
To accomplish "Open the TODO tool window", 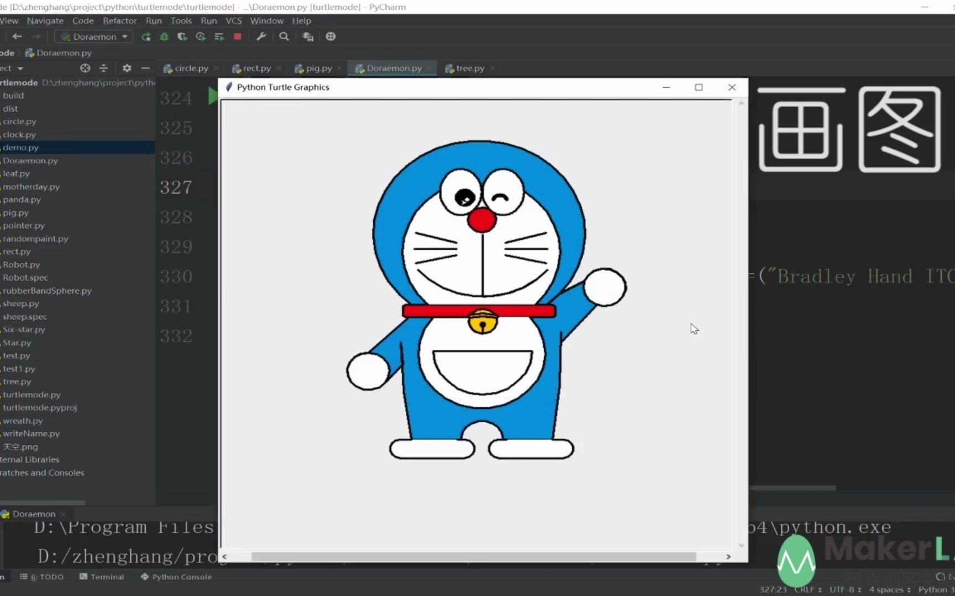I will pos(42,577).
